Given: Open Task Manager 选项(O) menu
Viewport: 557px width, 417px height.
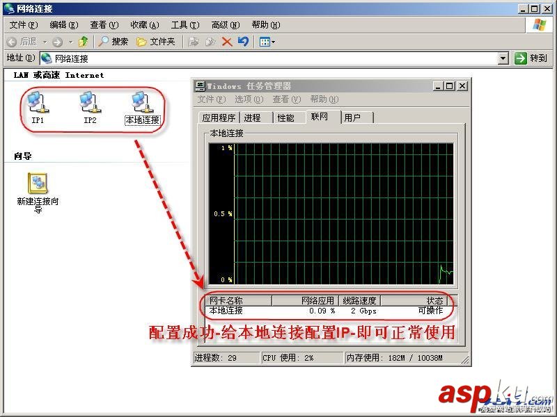Looking at the screenshot, I should pyautogui.click(x=249, y=99).
